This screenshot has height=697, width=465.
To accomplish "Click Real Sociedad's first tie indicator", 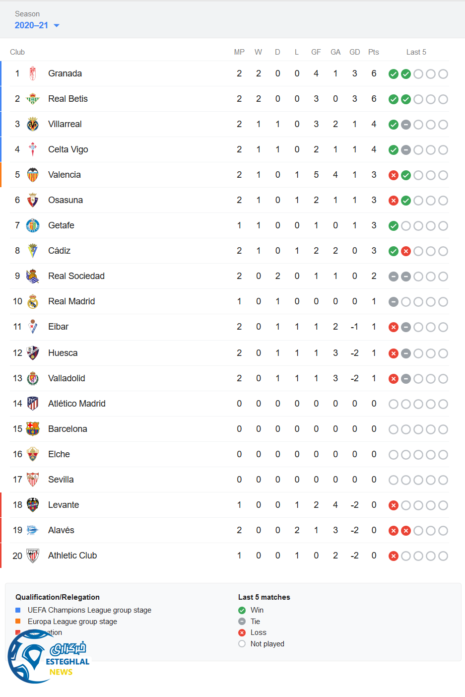I will point(394,277).
